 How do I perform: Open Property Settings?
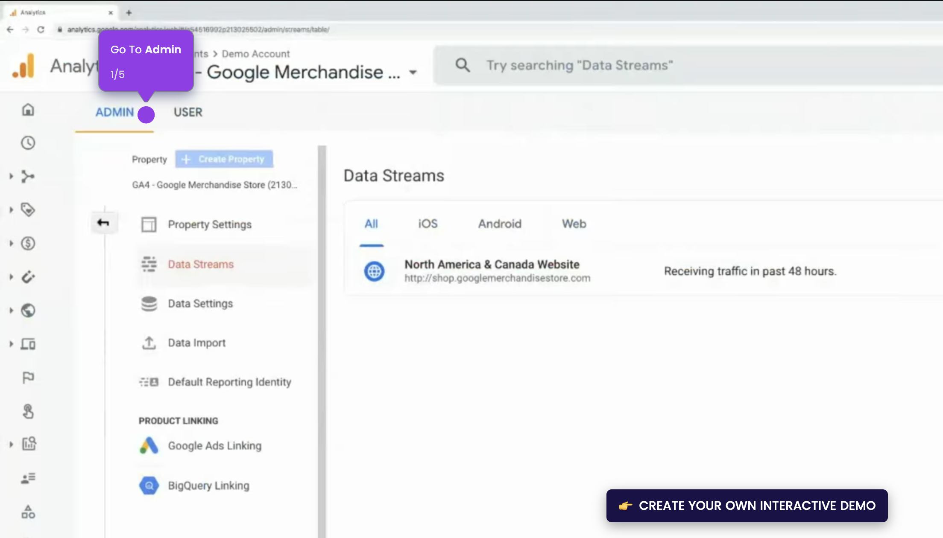(209, 224)
